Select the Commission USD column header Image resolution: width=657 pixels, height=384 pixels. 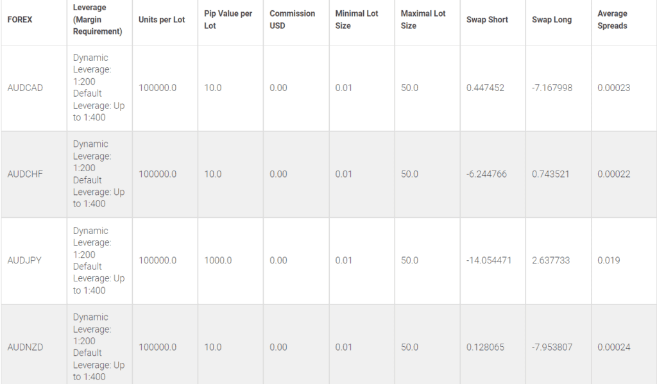pyautogui.click(x=293, y=20)
